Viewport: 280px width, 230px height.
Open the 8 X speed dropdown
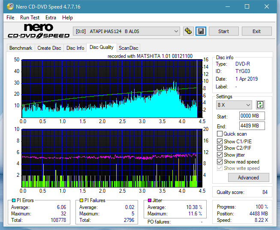(234, 105)
